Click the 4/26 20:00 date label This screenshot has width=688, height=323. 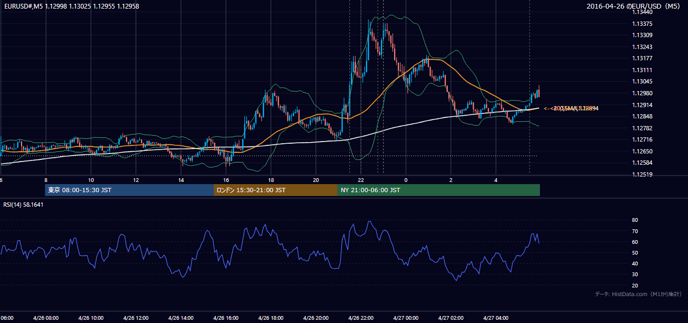pos(315,318)
